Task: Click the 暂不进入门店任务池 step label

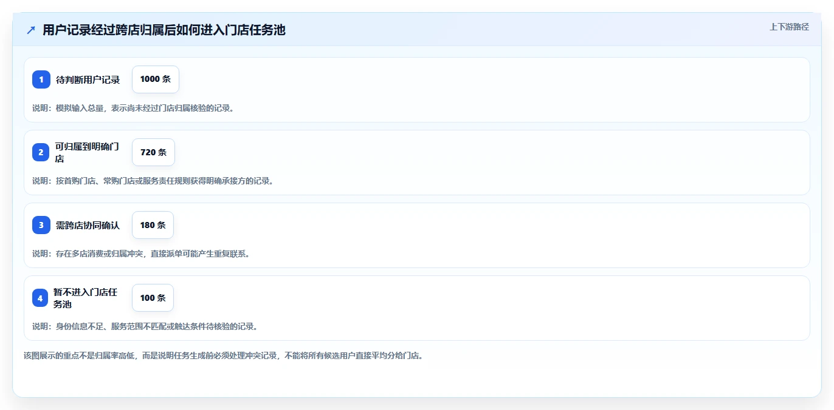Action: (86, 298)
